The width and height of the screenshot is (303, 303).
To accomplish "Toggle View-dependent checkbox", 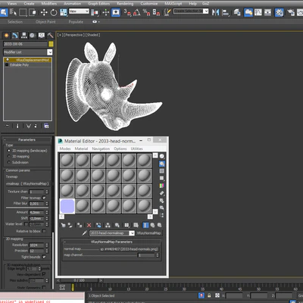I will 44,274.
